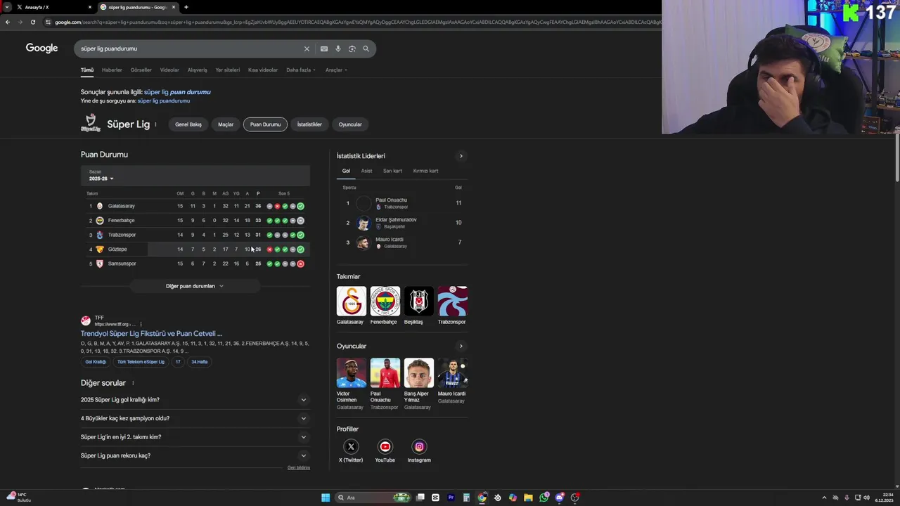Image resolution: width=900 pixels, height=506 pixels.
Task: Open Barış Alper Yılmaz player photo
Action: pos(418,372)
